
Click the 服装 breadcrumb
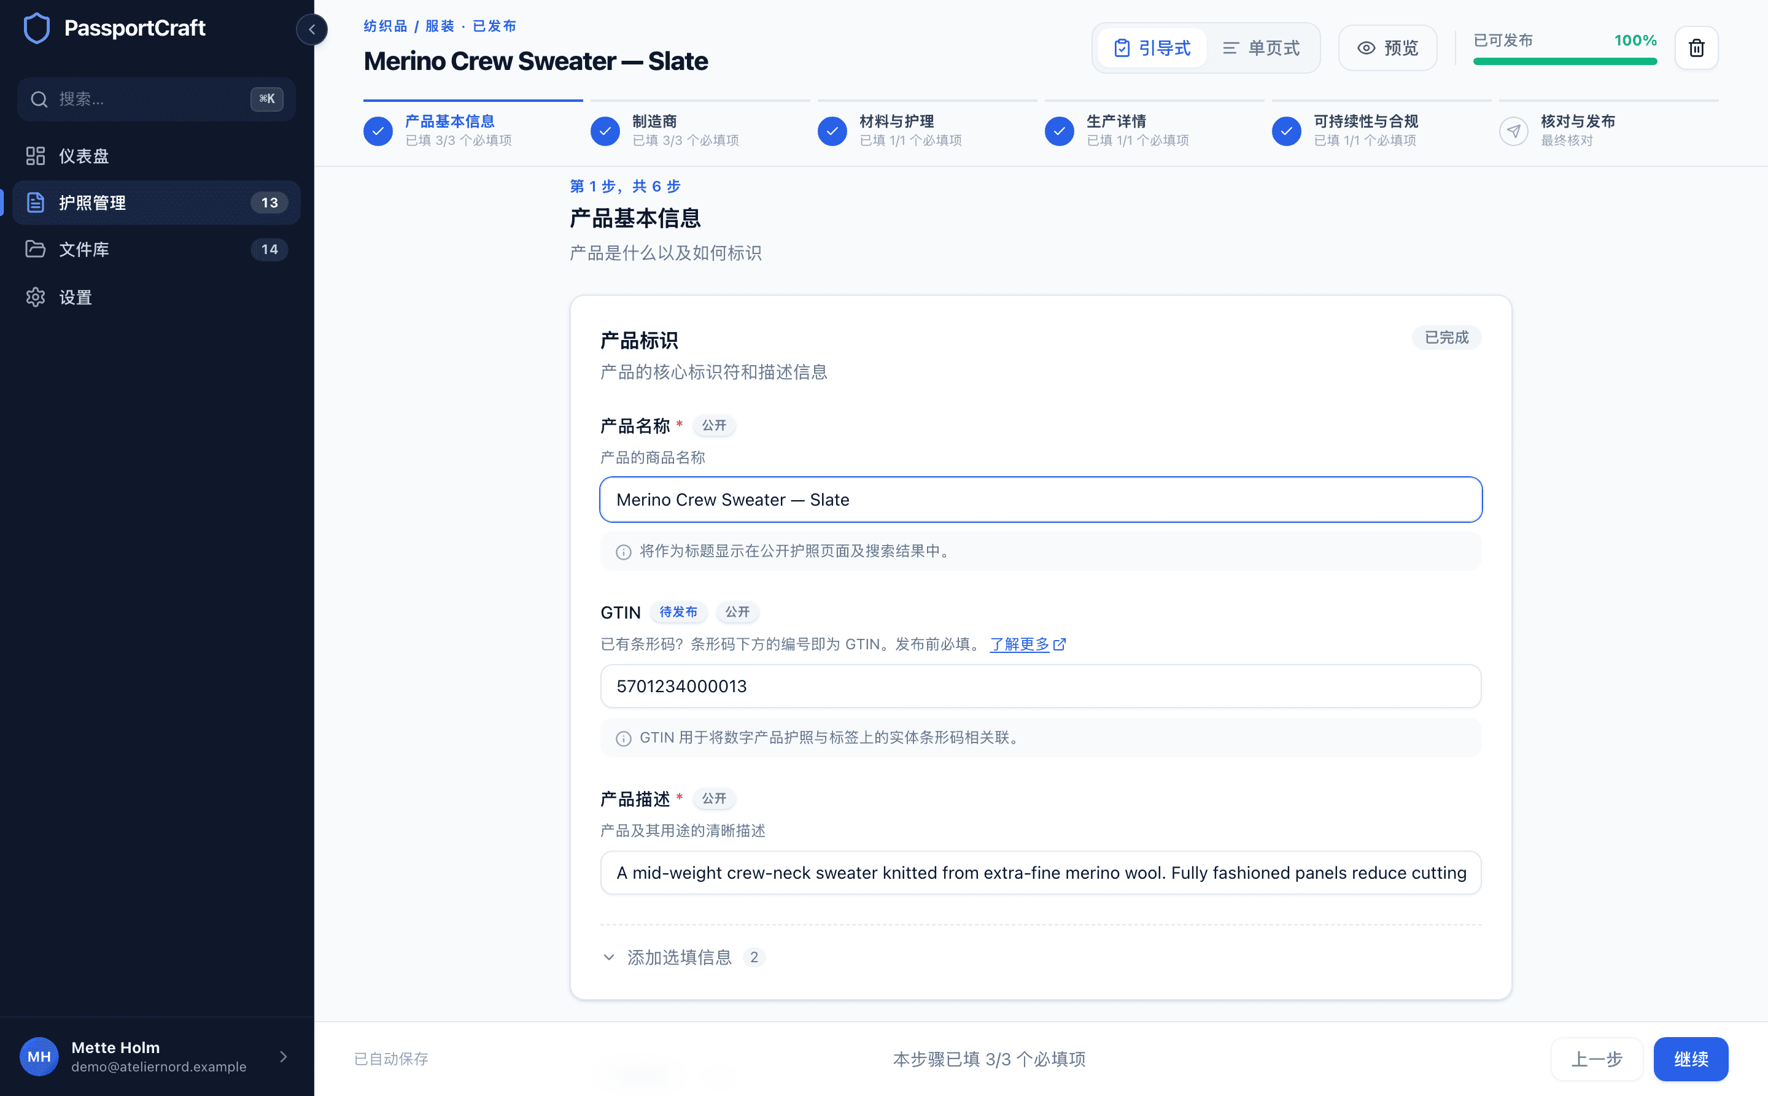click(440, 26)
